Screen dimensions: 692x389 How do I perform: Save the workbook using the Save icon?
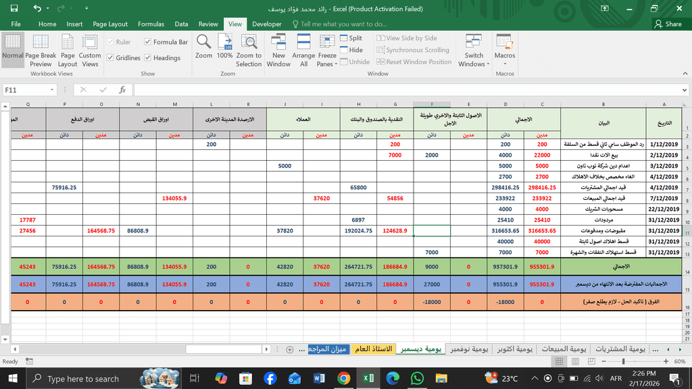click(x=14, y=9)
